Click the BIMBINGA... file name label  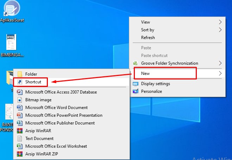[x=12, y=55]
